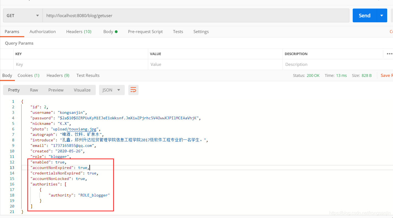Open the Authorization tab
The image size is (393, 218).
click(x=43, y=32)
